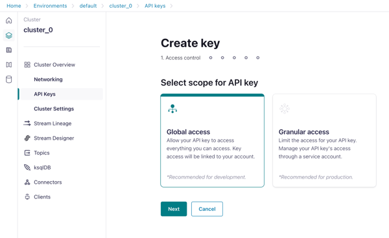
Task: Open Environments breadcrumb link
Action: 50,6
